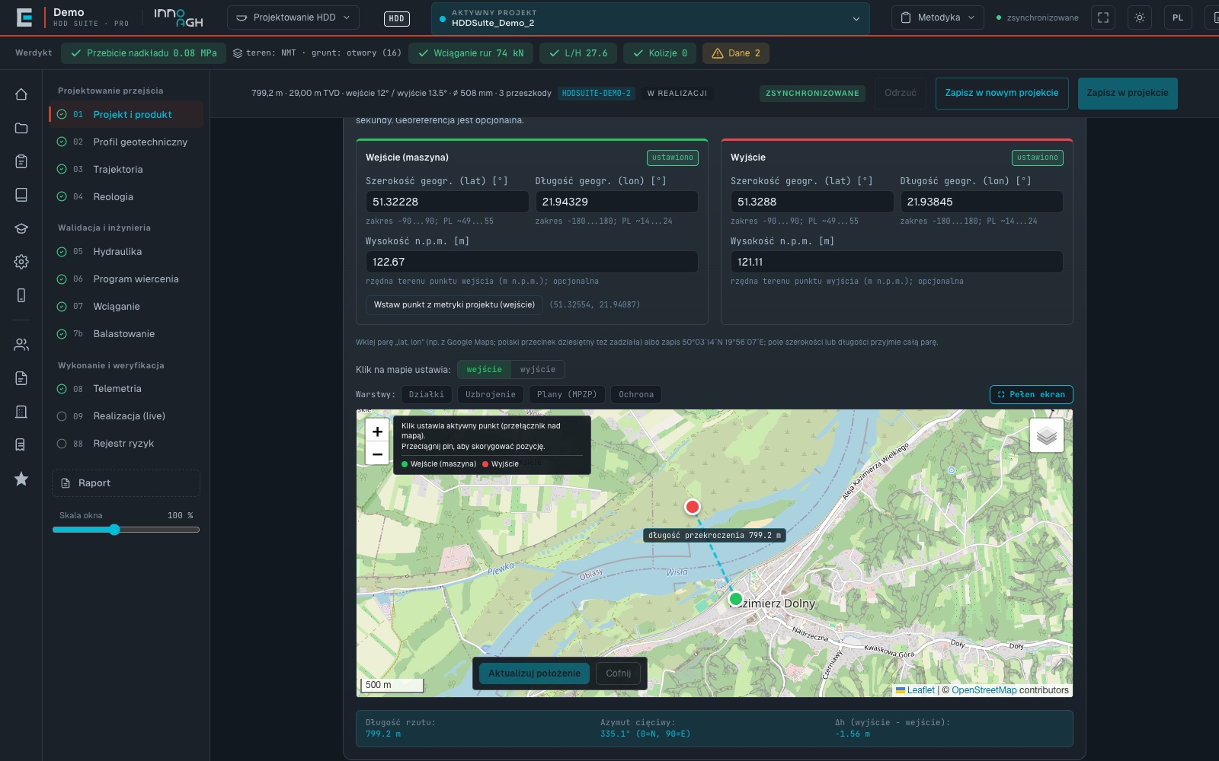This screenshot has height=761, width=1219.
Task: Open Projektowanie HDD dropdown
Action: (x=293, y=18)
